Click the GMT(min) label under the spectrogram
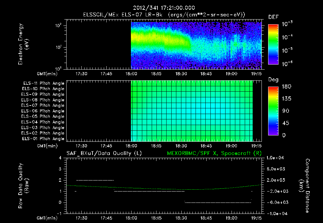This screenshot has height=223, width=323. (x=47, y=74)
